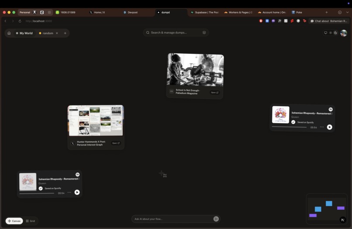Switch to Canvas view
Viewport: 352px width, 229px height.
pos(14,221)
